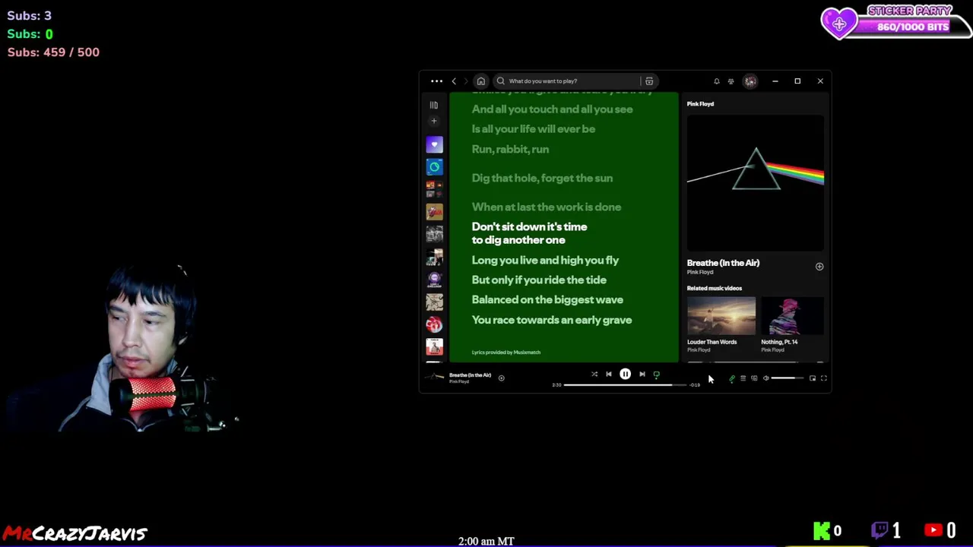973x547 pixels.
Task: Open the tan puzzle-pattern cover in sidebar
Action: [434, 302]
